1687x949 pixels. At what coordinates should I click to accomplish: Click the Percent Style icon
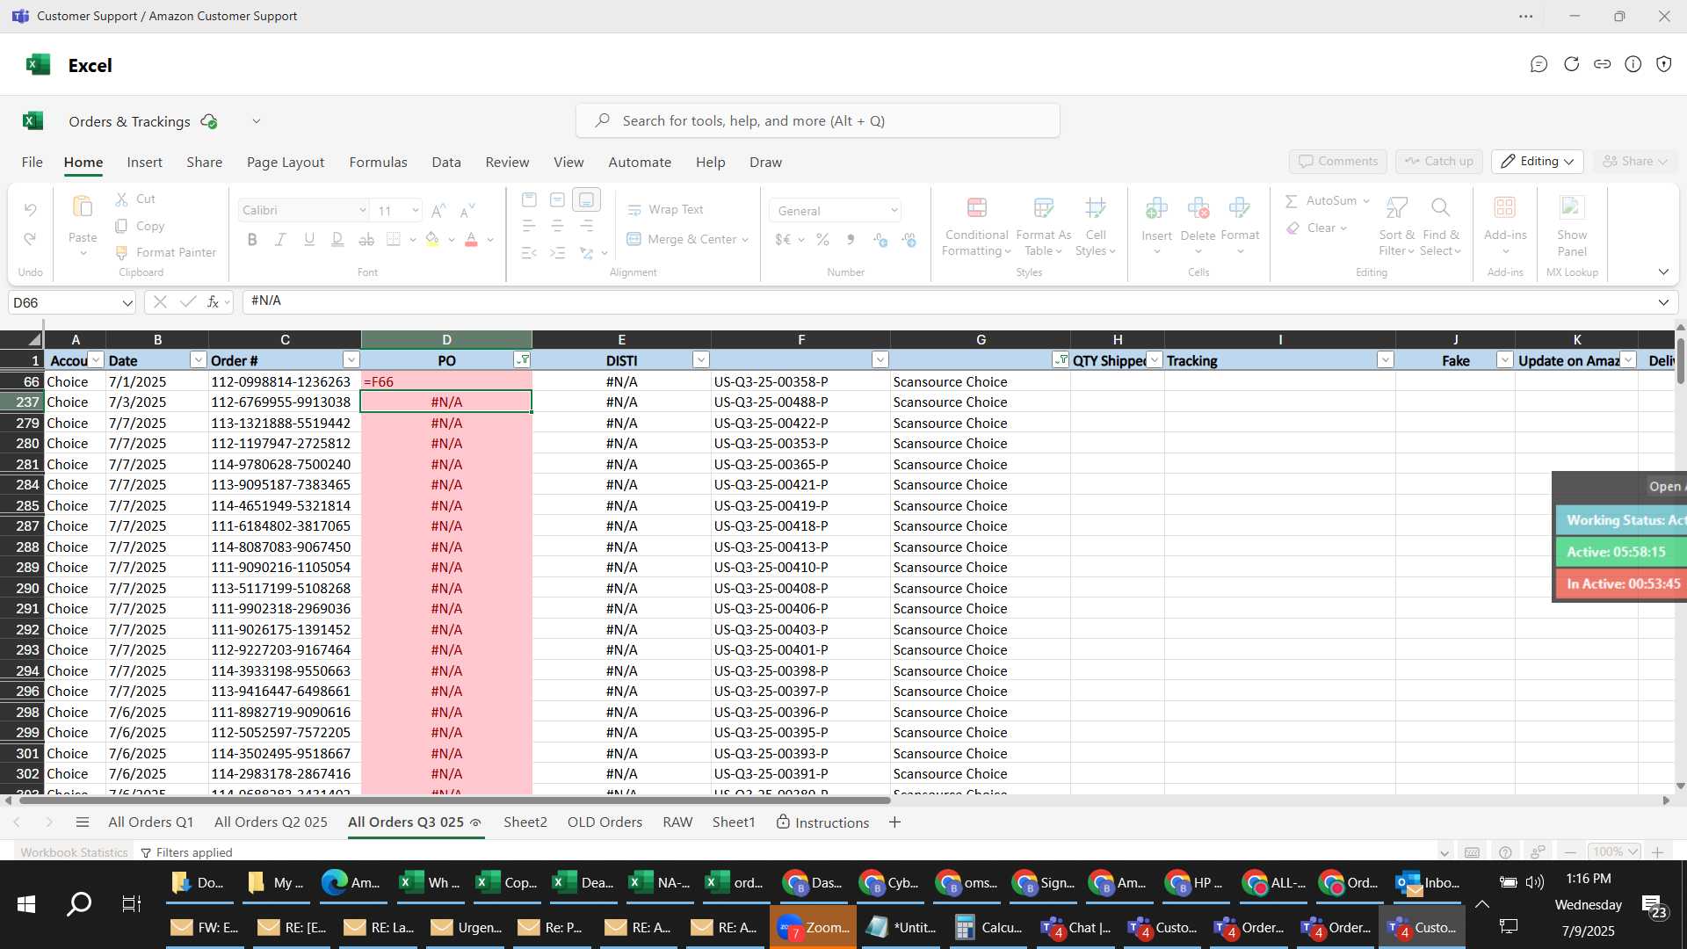pyautogui.click(x=822, y=239)
